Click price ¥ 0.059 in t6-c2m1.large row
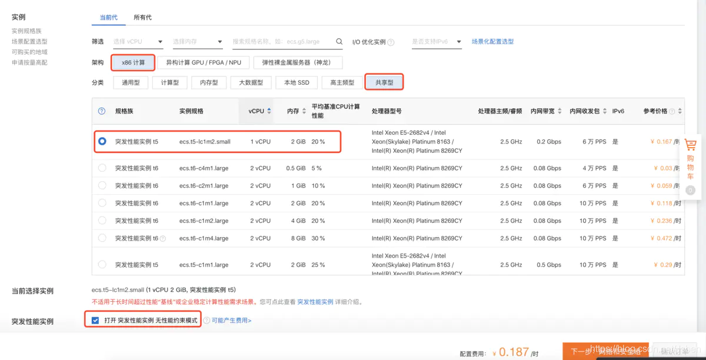 click(661, 185)
